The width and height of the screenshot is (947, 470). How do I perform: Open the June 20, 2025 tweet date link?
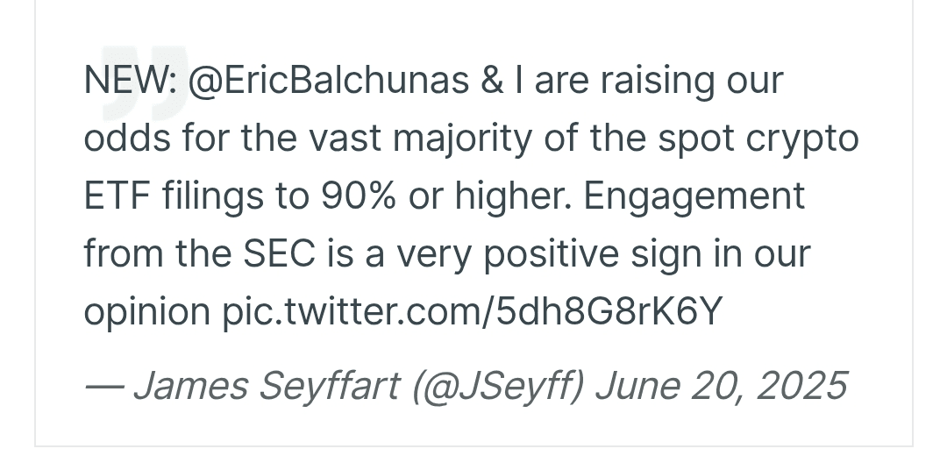point(722,386)
